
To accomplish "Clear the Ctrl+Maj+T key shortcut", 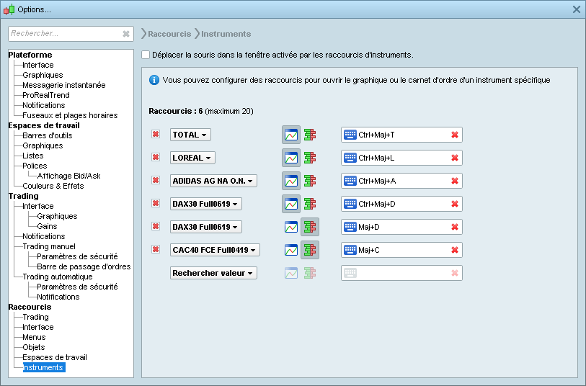I will (455, 135).
